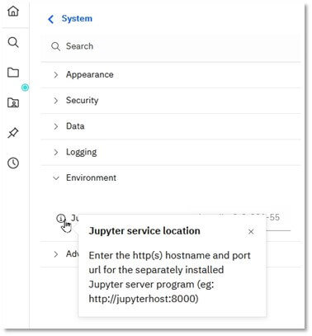Open the Search icon in sidebar
The width and height of the screenshot is (312, 336).
[13, 42]
